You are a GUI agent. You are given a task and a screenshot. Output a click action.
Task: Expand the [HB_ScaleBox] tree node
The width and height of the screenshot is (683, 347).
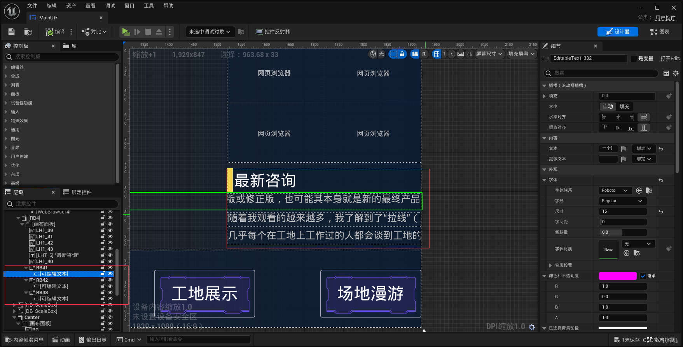click(x=14, y=305)
